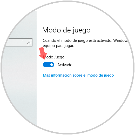Focus the settings search box
135x135 pixels.
(19, 42)
